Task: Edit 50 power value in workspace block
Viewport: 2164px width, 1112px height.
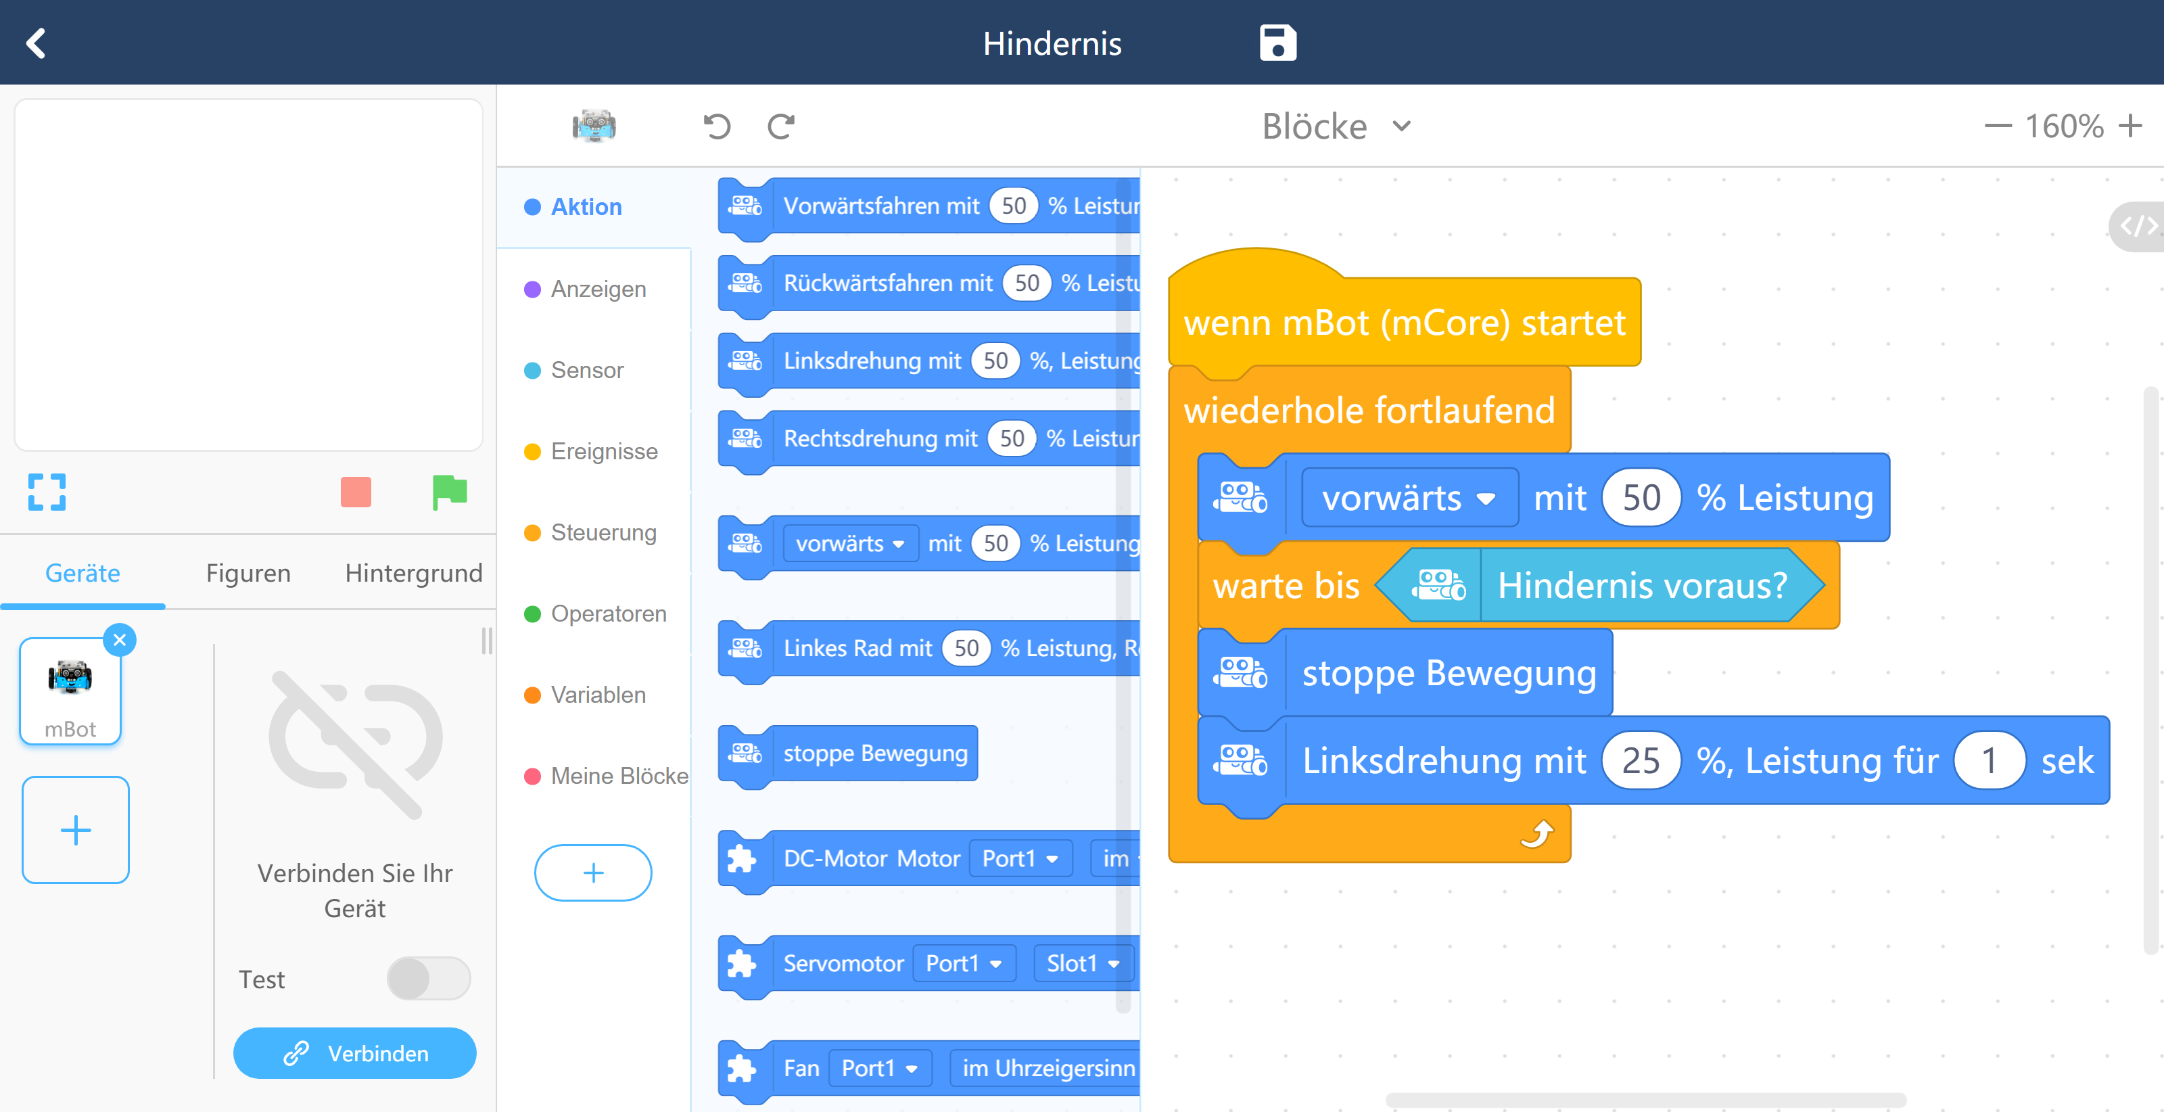Action: coord(1641,498)
